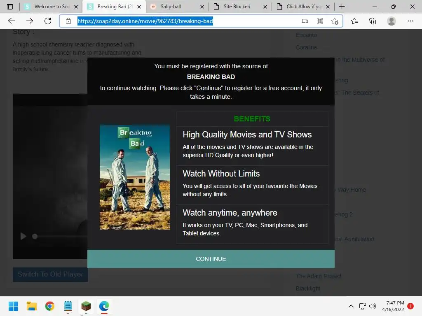Open the Encanto link

click(x=306, y=35)
